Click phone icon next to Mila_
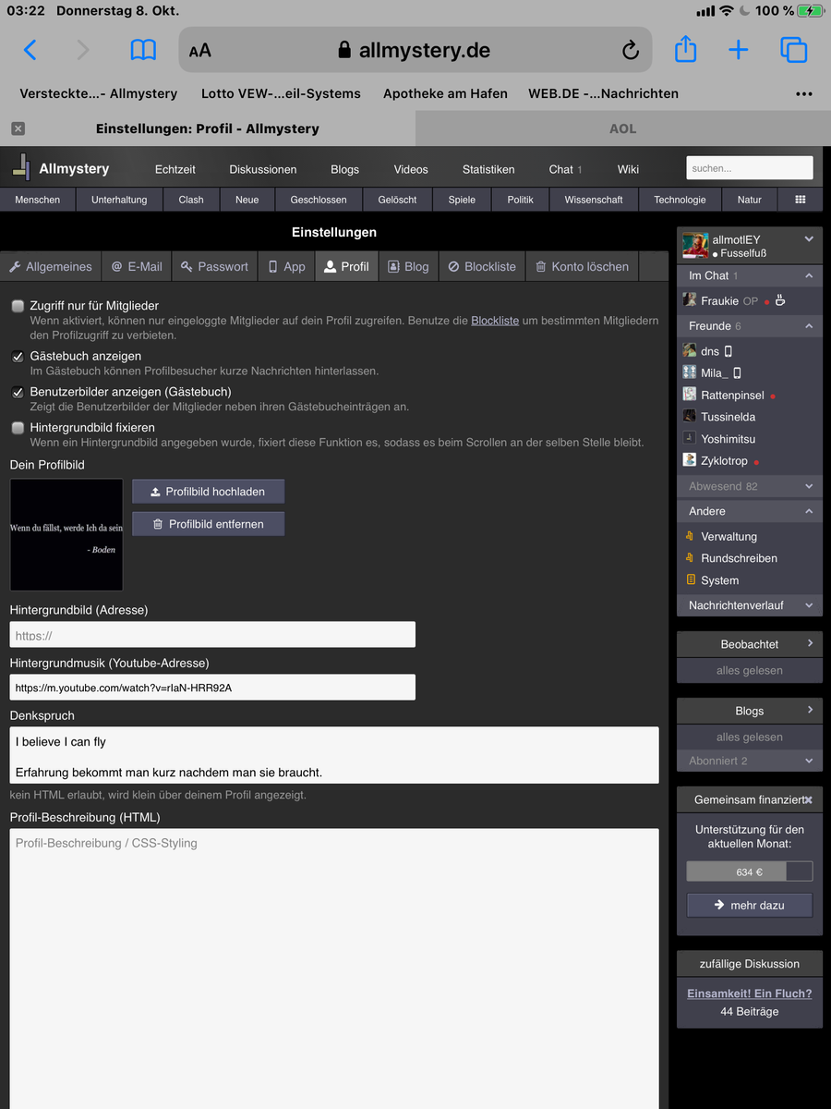Viewport: 831px width, 1109px height. pyautogui.click(x=737, y=373)
